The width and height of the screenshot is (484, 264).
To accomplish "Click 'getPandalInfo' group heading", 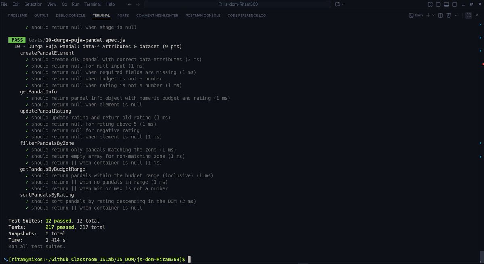I will tap(38, 92).
